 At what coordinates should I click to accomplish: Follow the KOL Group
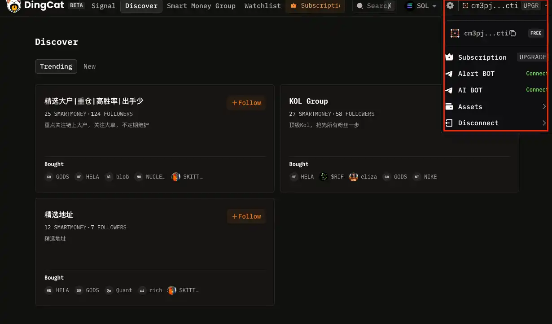click(x=491, y=103)
